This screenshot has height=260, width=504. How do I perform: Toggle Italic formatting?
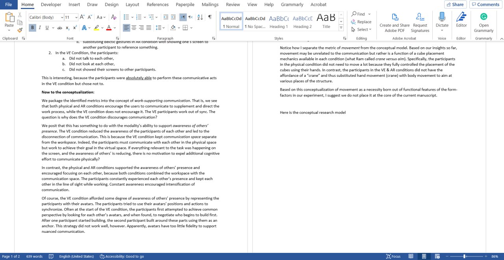point(39,28)
